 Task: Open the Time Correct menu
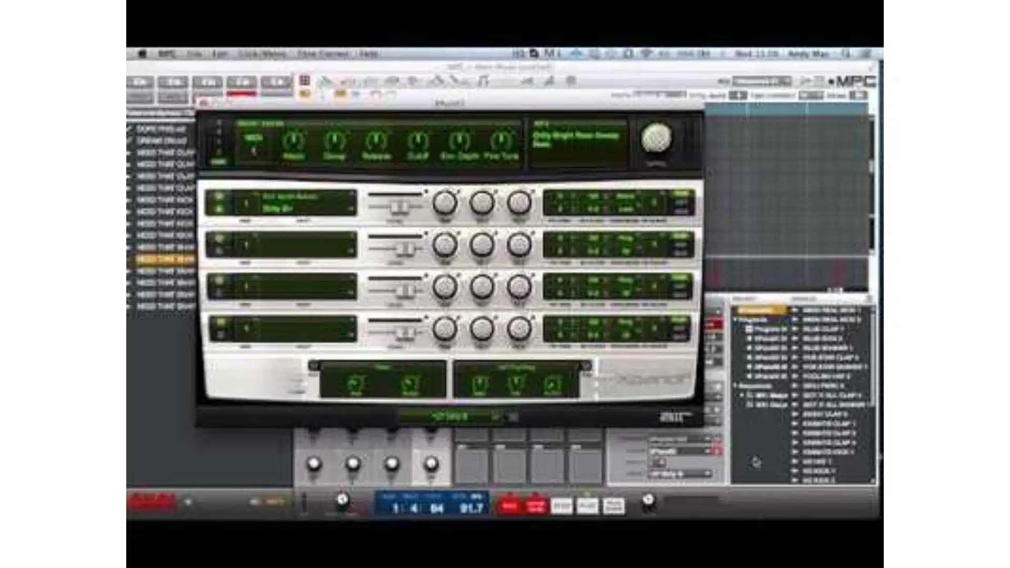click(x=322, y=54)
